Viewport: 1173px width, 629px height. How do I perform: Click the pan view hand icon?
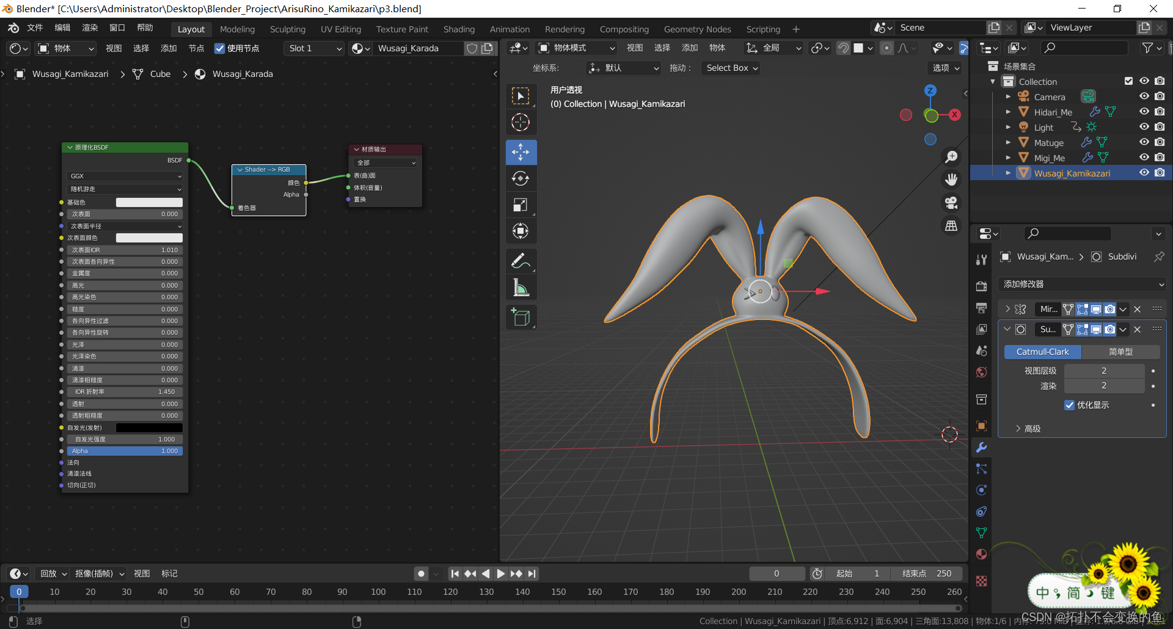click(x=951, y=180)
